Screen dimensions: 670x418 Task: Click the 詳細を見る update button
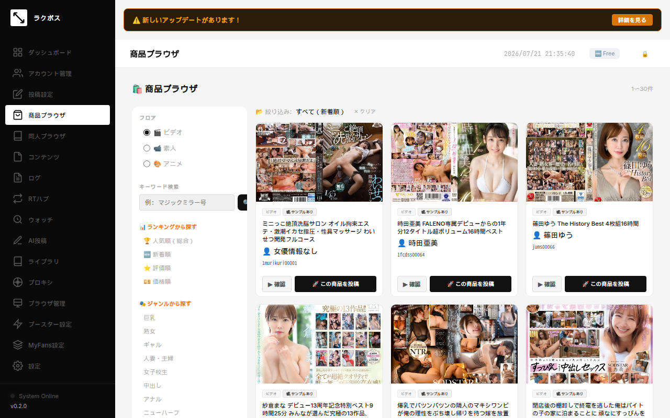coord(632,20)
